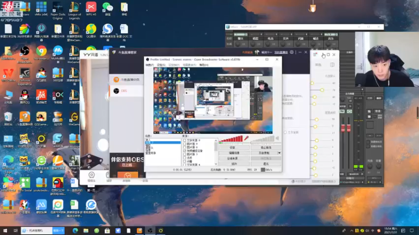
Task: Open Open Broadcaster Software desktop shortcut
Action: [x=25, y=54]
